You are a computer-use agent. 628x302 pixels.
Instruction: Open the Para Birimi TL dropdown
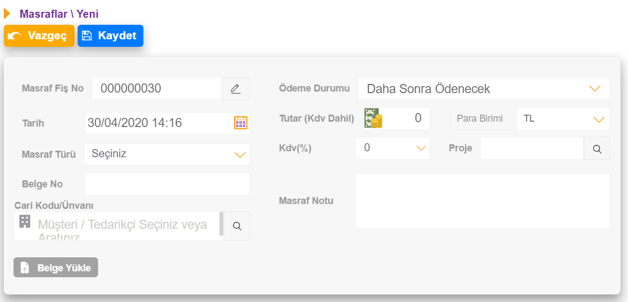(x=563, y=119)
